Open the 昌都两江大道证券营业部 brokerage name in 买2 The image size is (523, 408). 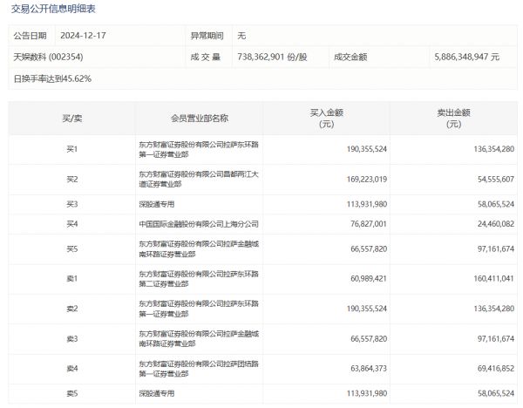tap(198, 179)
